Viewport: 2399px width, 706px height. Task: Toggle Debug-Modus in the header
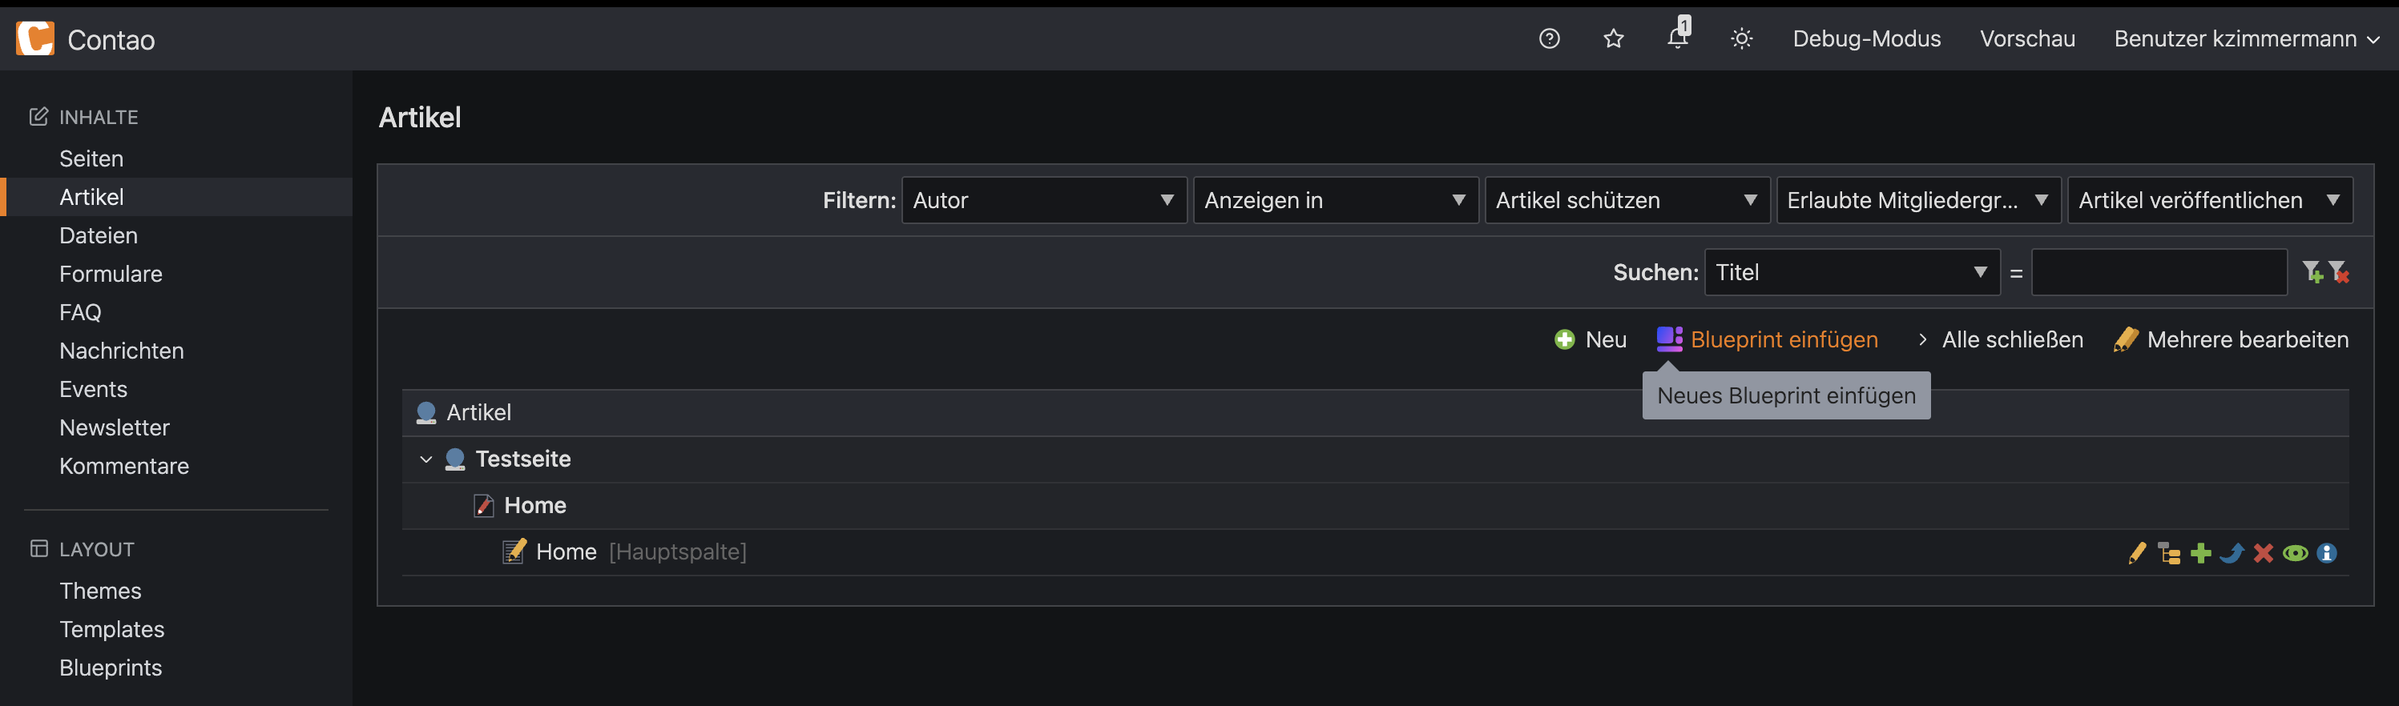coord(1866,38)
